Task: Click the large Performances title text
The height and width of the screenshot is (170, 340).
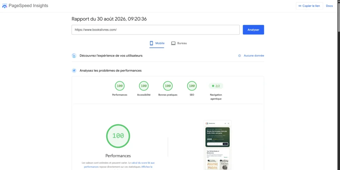Action: [x=118, y=156]
